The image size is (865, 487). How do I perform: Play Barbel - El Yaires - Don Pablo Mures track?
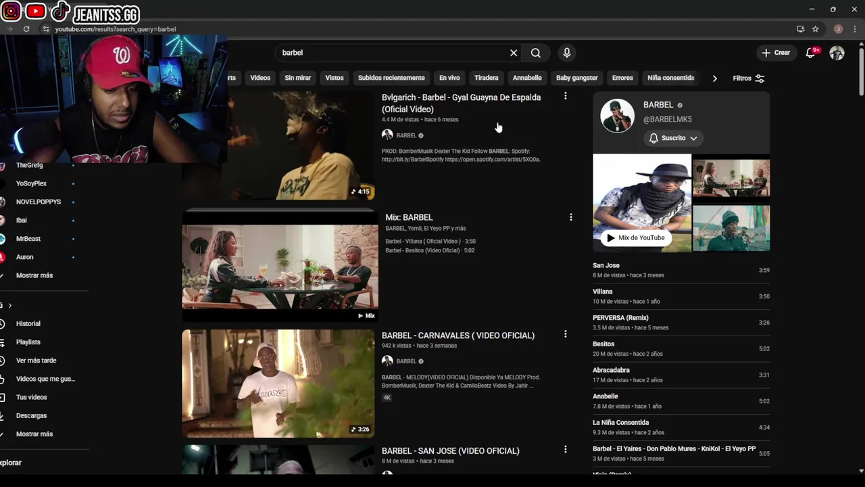click(681, 453)
